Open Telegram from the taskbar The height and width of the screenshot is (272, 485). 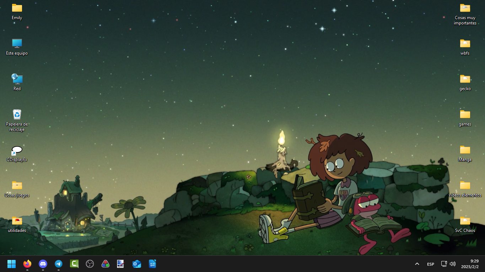pyautogui.click(x=59, y=264)
